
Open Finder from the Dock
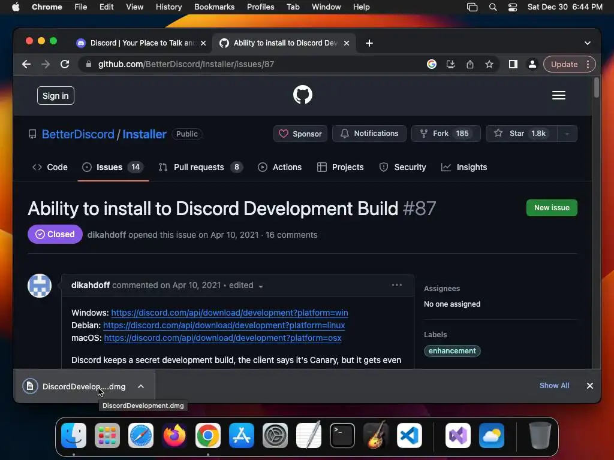coord(74,435)
